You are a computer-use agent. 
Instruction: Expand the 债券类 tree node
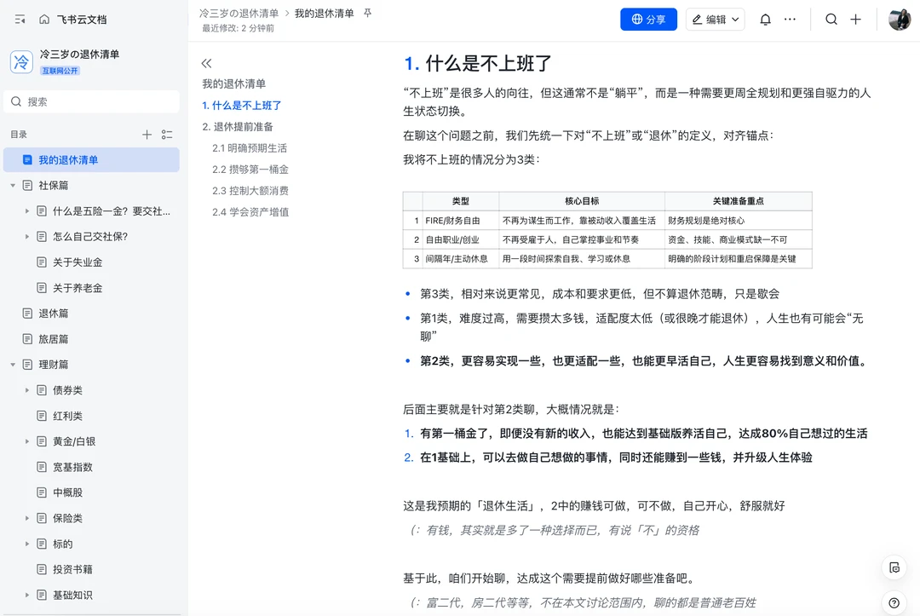[x=27, y=390]
